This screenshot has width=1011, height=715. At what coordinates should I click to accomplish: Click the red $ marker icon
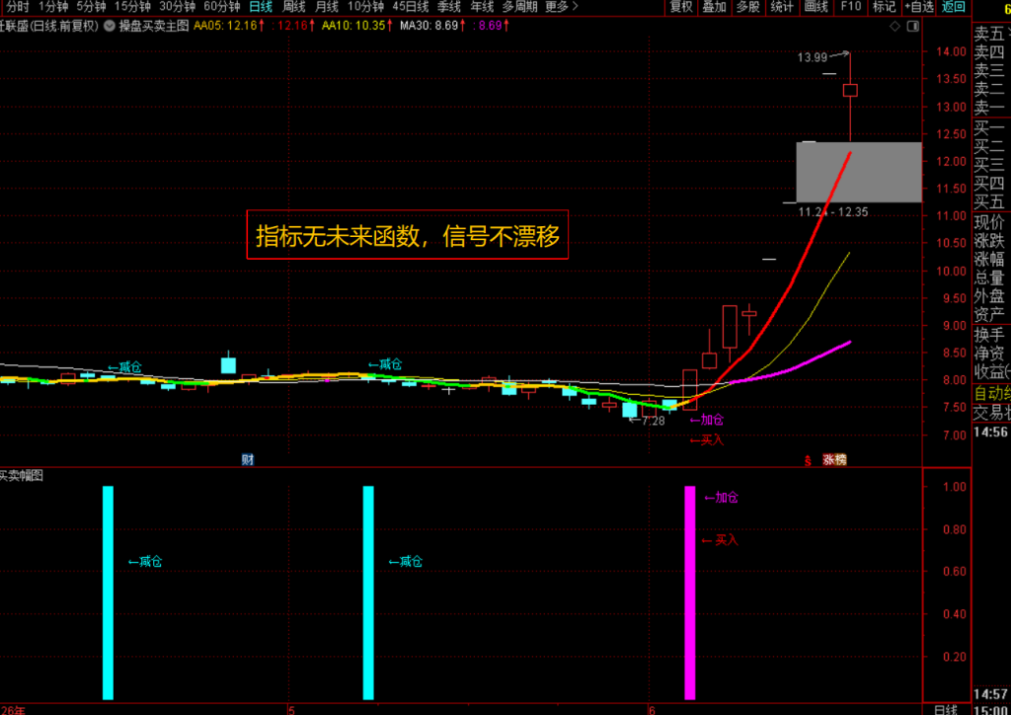(x=808, y=459)
